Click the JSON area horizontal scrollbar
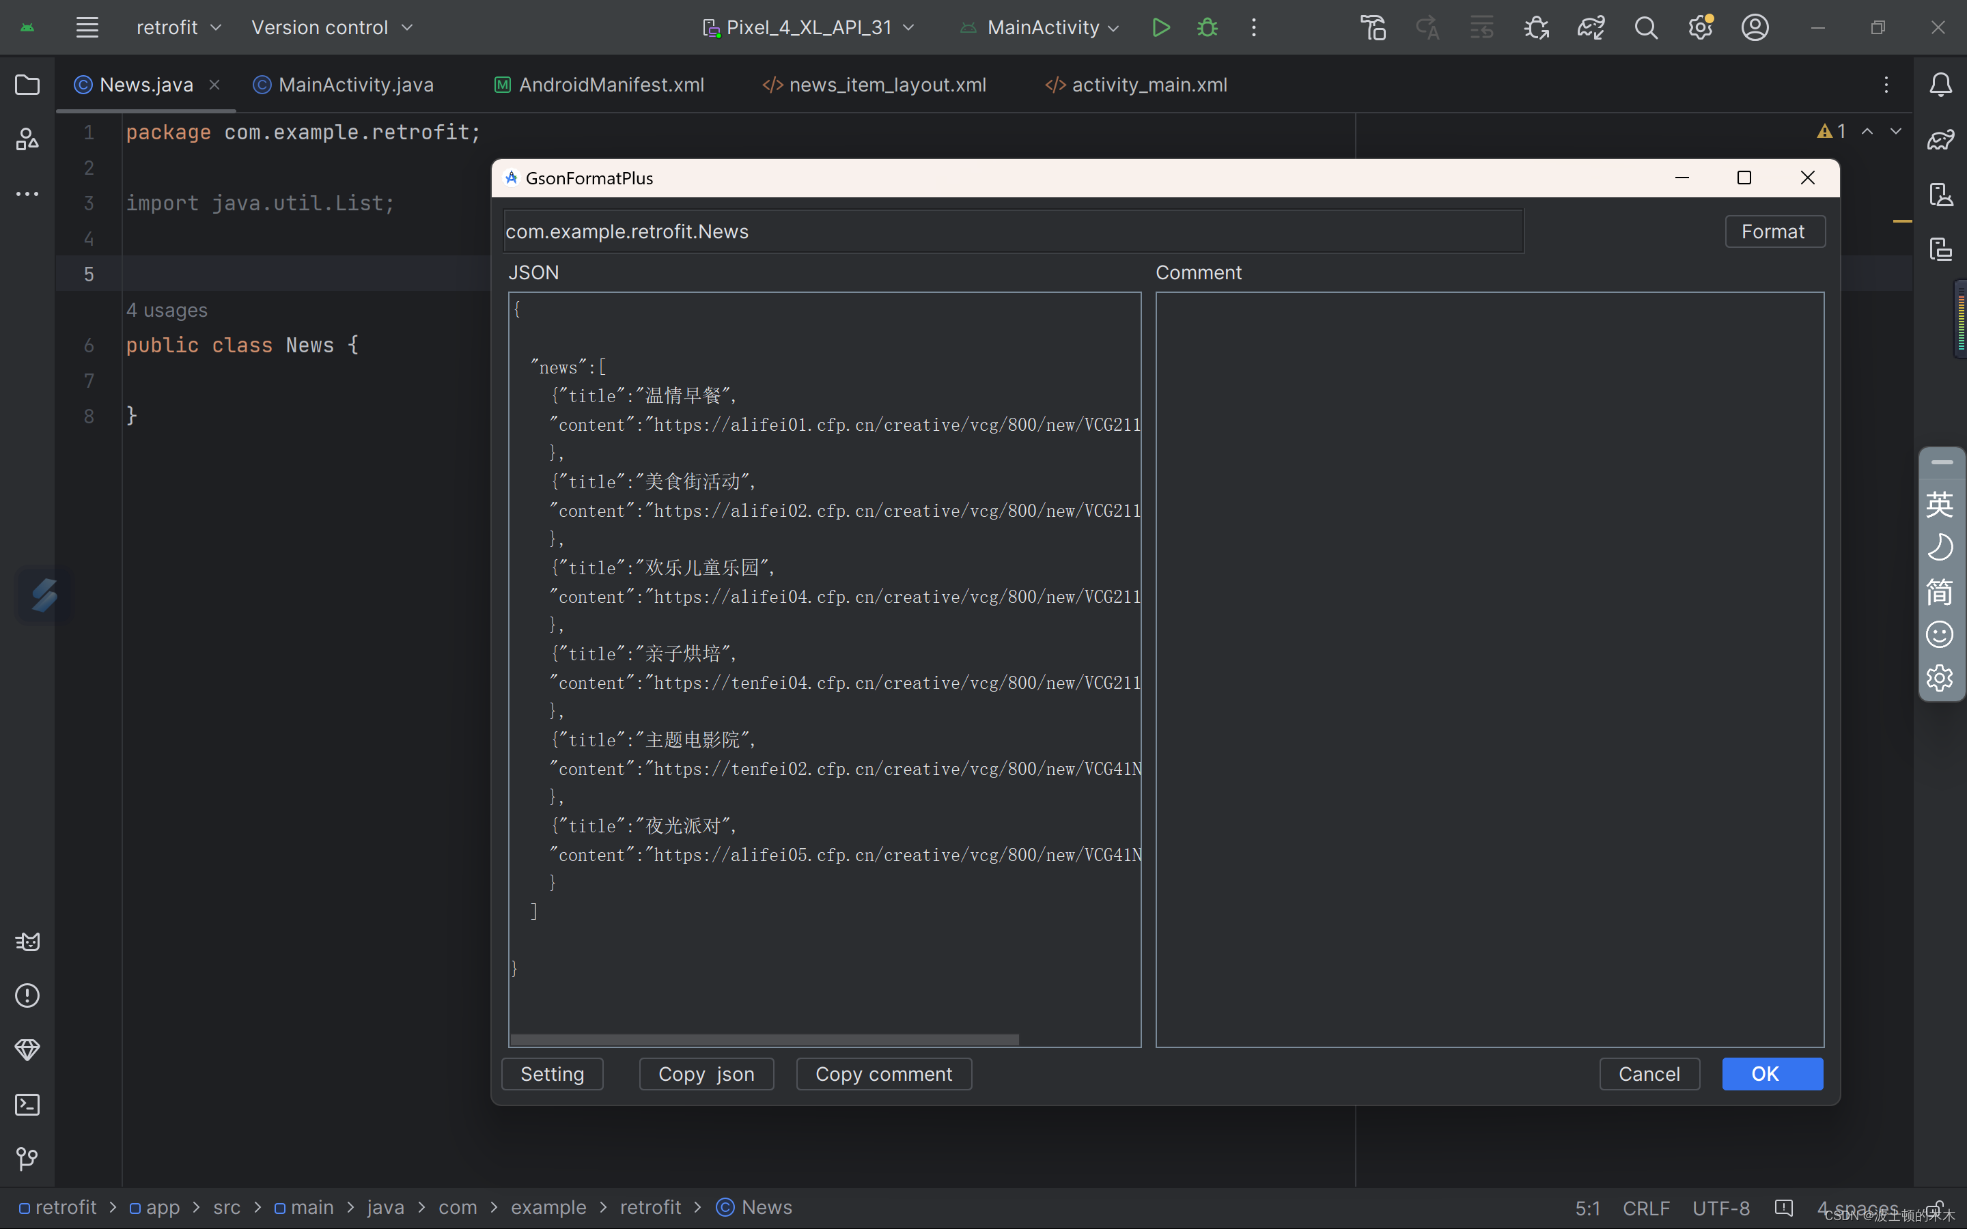1967x1229 pixels. coord(764,1040)
